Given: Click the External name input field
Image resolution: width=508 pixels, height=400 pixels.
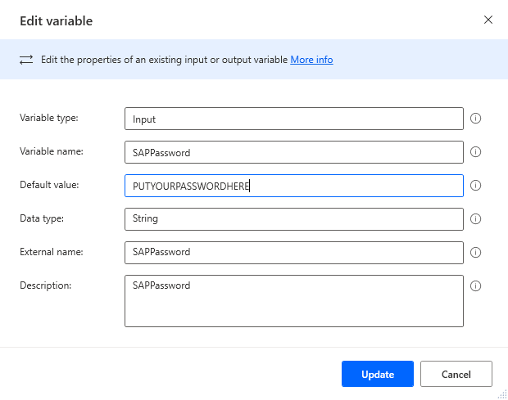Looking at the screenshot, I should click(293, 252).
